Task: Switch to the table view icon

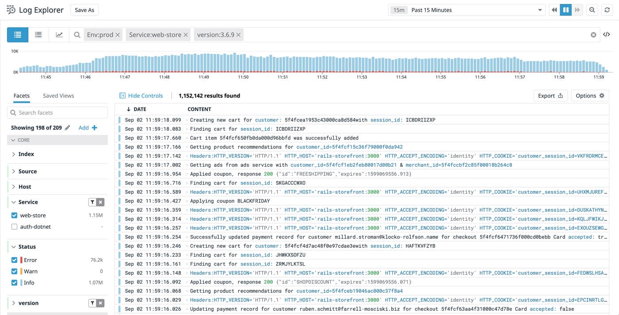Action: tap(38, 34)
